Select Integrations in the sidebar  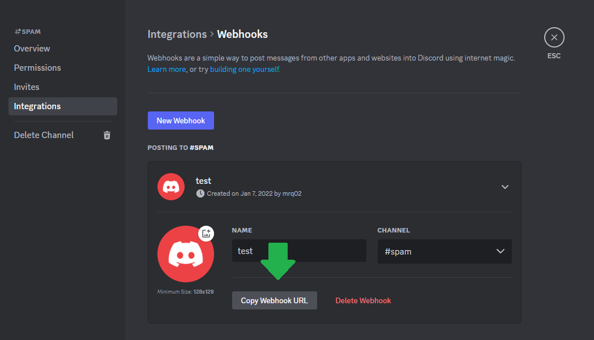pyautogui.click(x=62, y=106)
